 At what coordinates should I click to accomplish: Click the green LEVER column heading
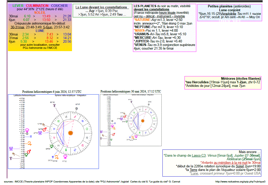click(18, 6)
